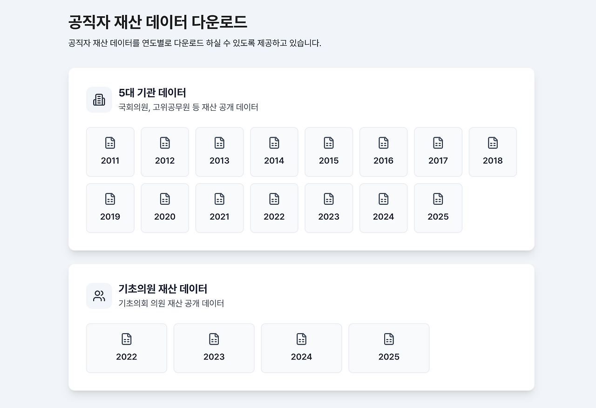Download the 2017 institution data

point(438,152)
